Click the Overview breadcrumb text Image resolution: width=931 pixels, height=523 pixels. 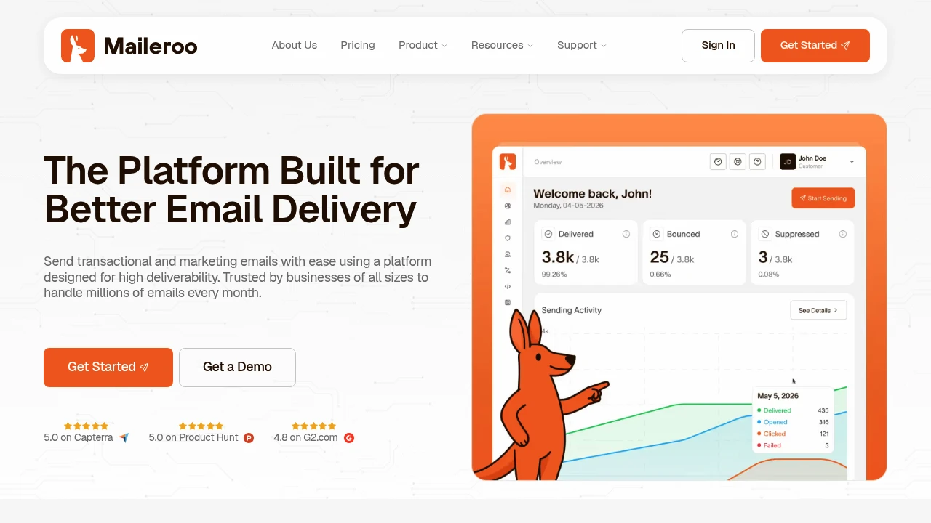pos(548,162)
